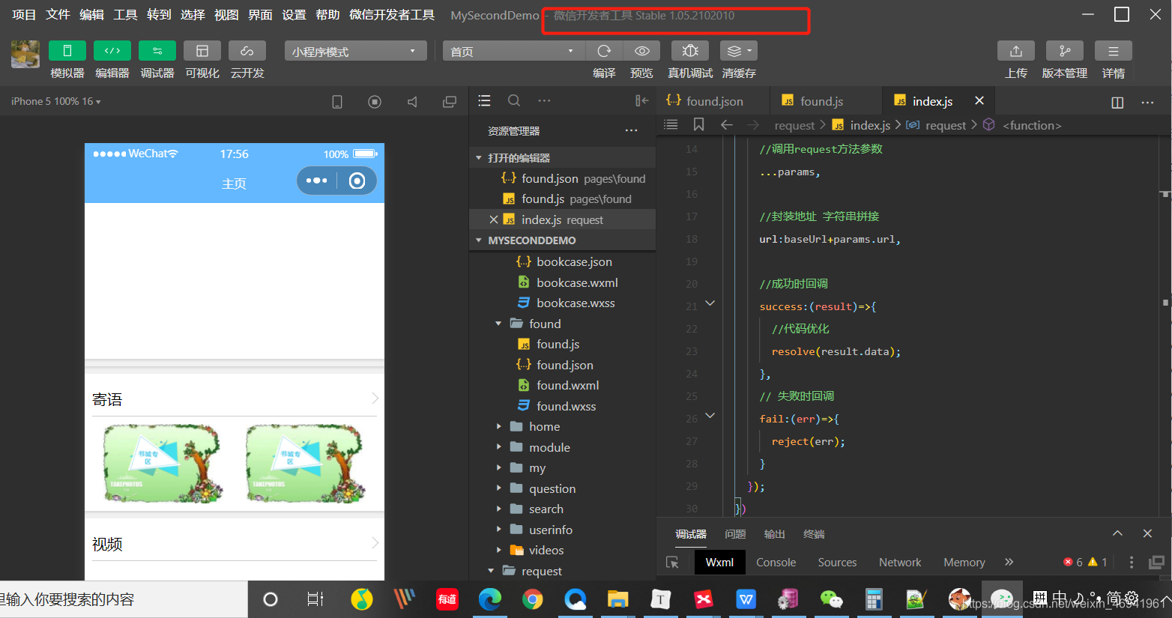Open the 小程序模式 mode dropdown
This screenshot has height=618, width=1172.
pos(355,51)
